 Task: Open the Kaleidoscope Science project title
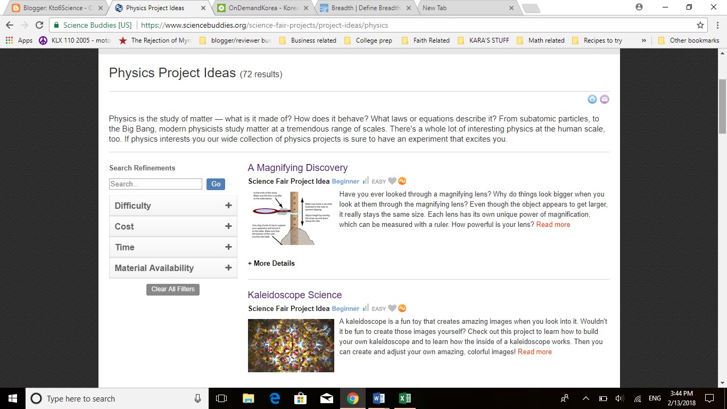click(295, 295)
